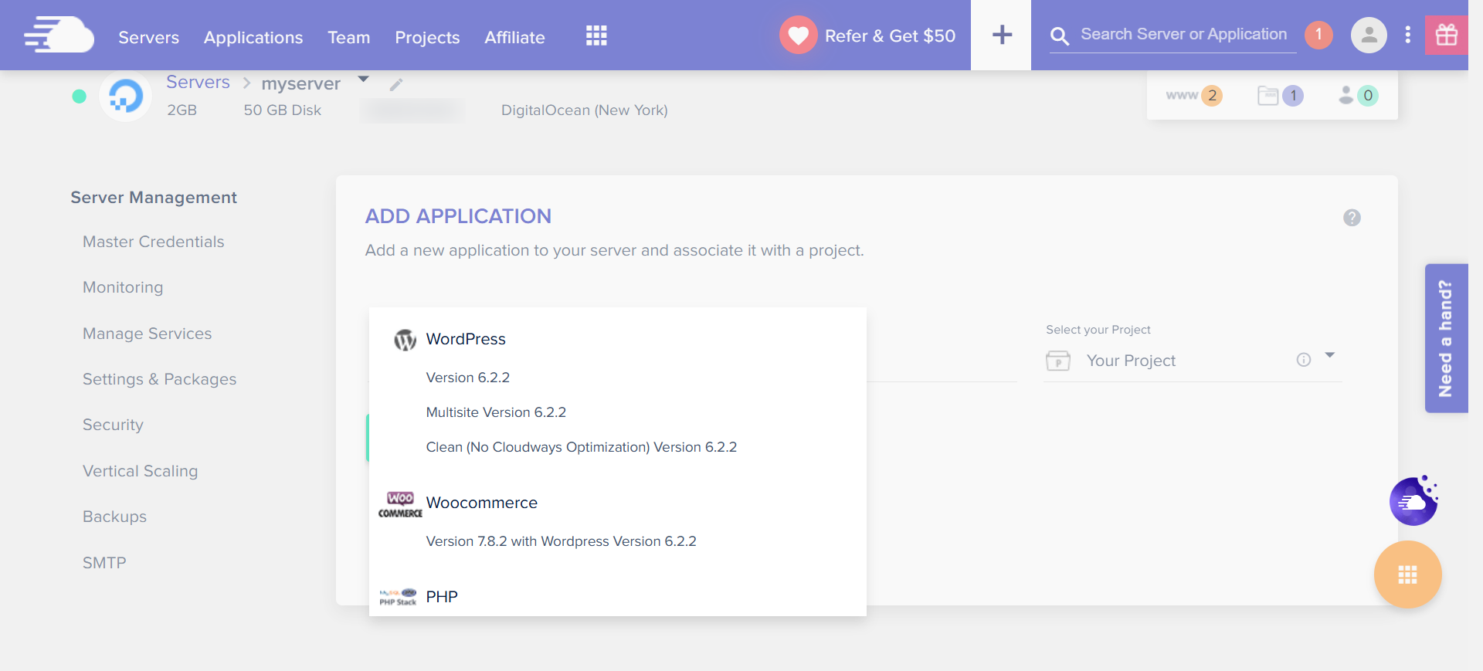
Task: Click the green server status dot
Action: (x=79, y=96)
